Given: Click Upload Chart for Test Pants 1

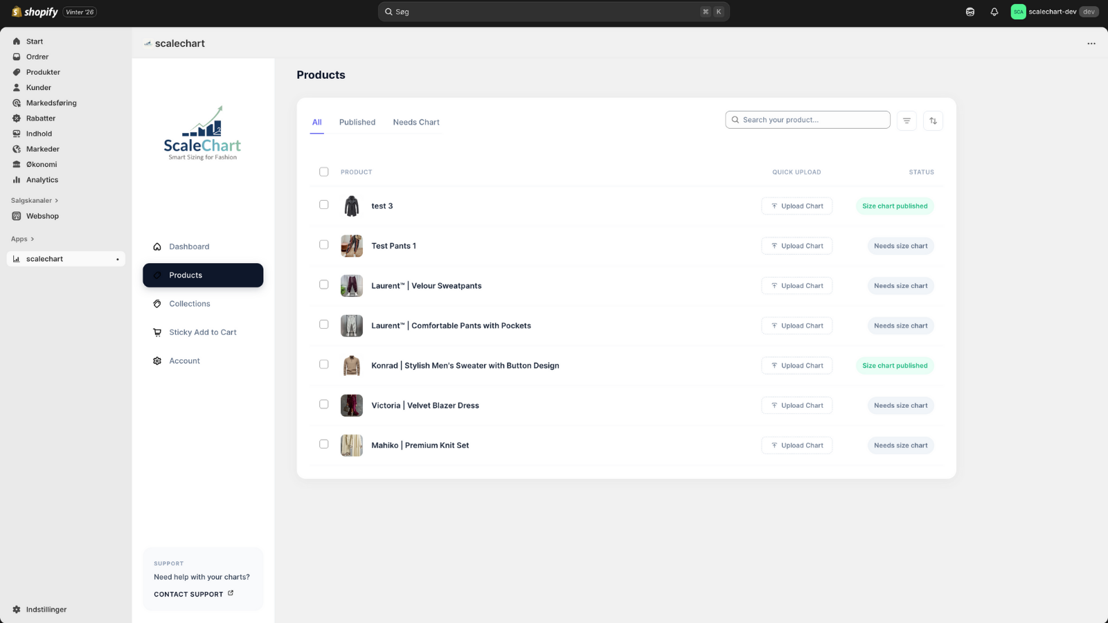Looking at the screenshot, I should [x=797, y=246].
